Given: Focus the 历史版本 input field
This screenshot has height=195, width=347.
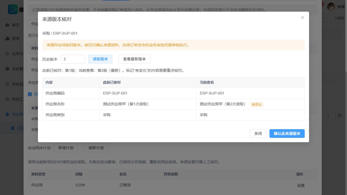Looking at the screenshot, I should (x=73, y=59).
